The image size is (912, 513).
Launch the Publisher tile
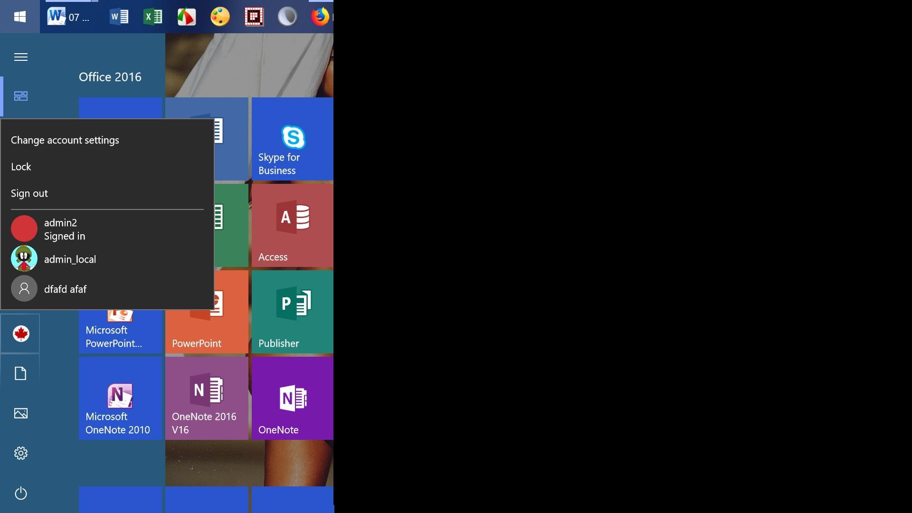coord(292,312)
